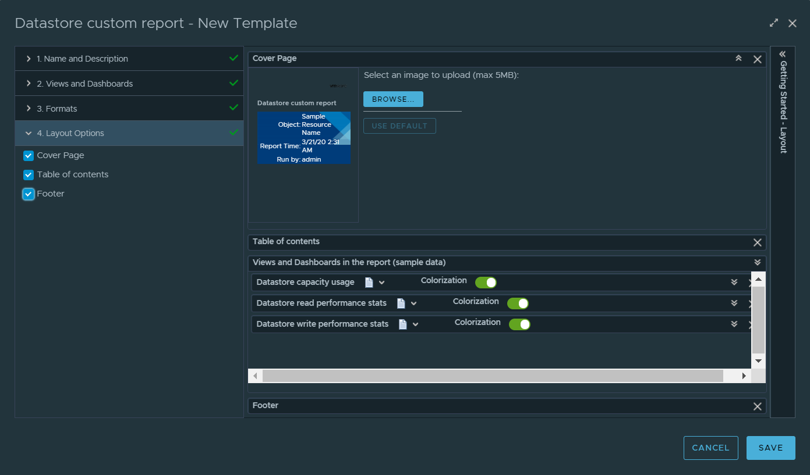The image size is (810, 475).
Task: Close the Table of contents section
Action: coord(758,242)
